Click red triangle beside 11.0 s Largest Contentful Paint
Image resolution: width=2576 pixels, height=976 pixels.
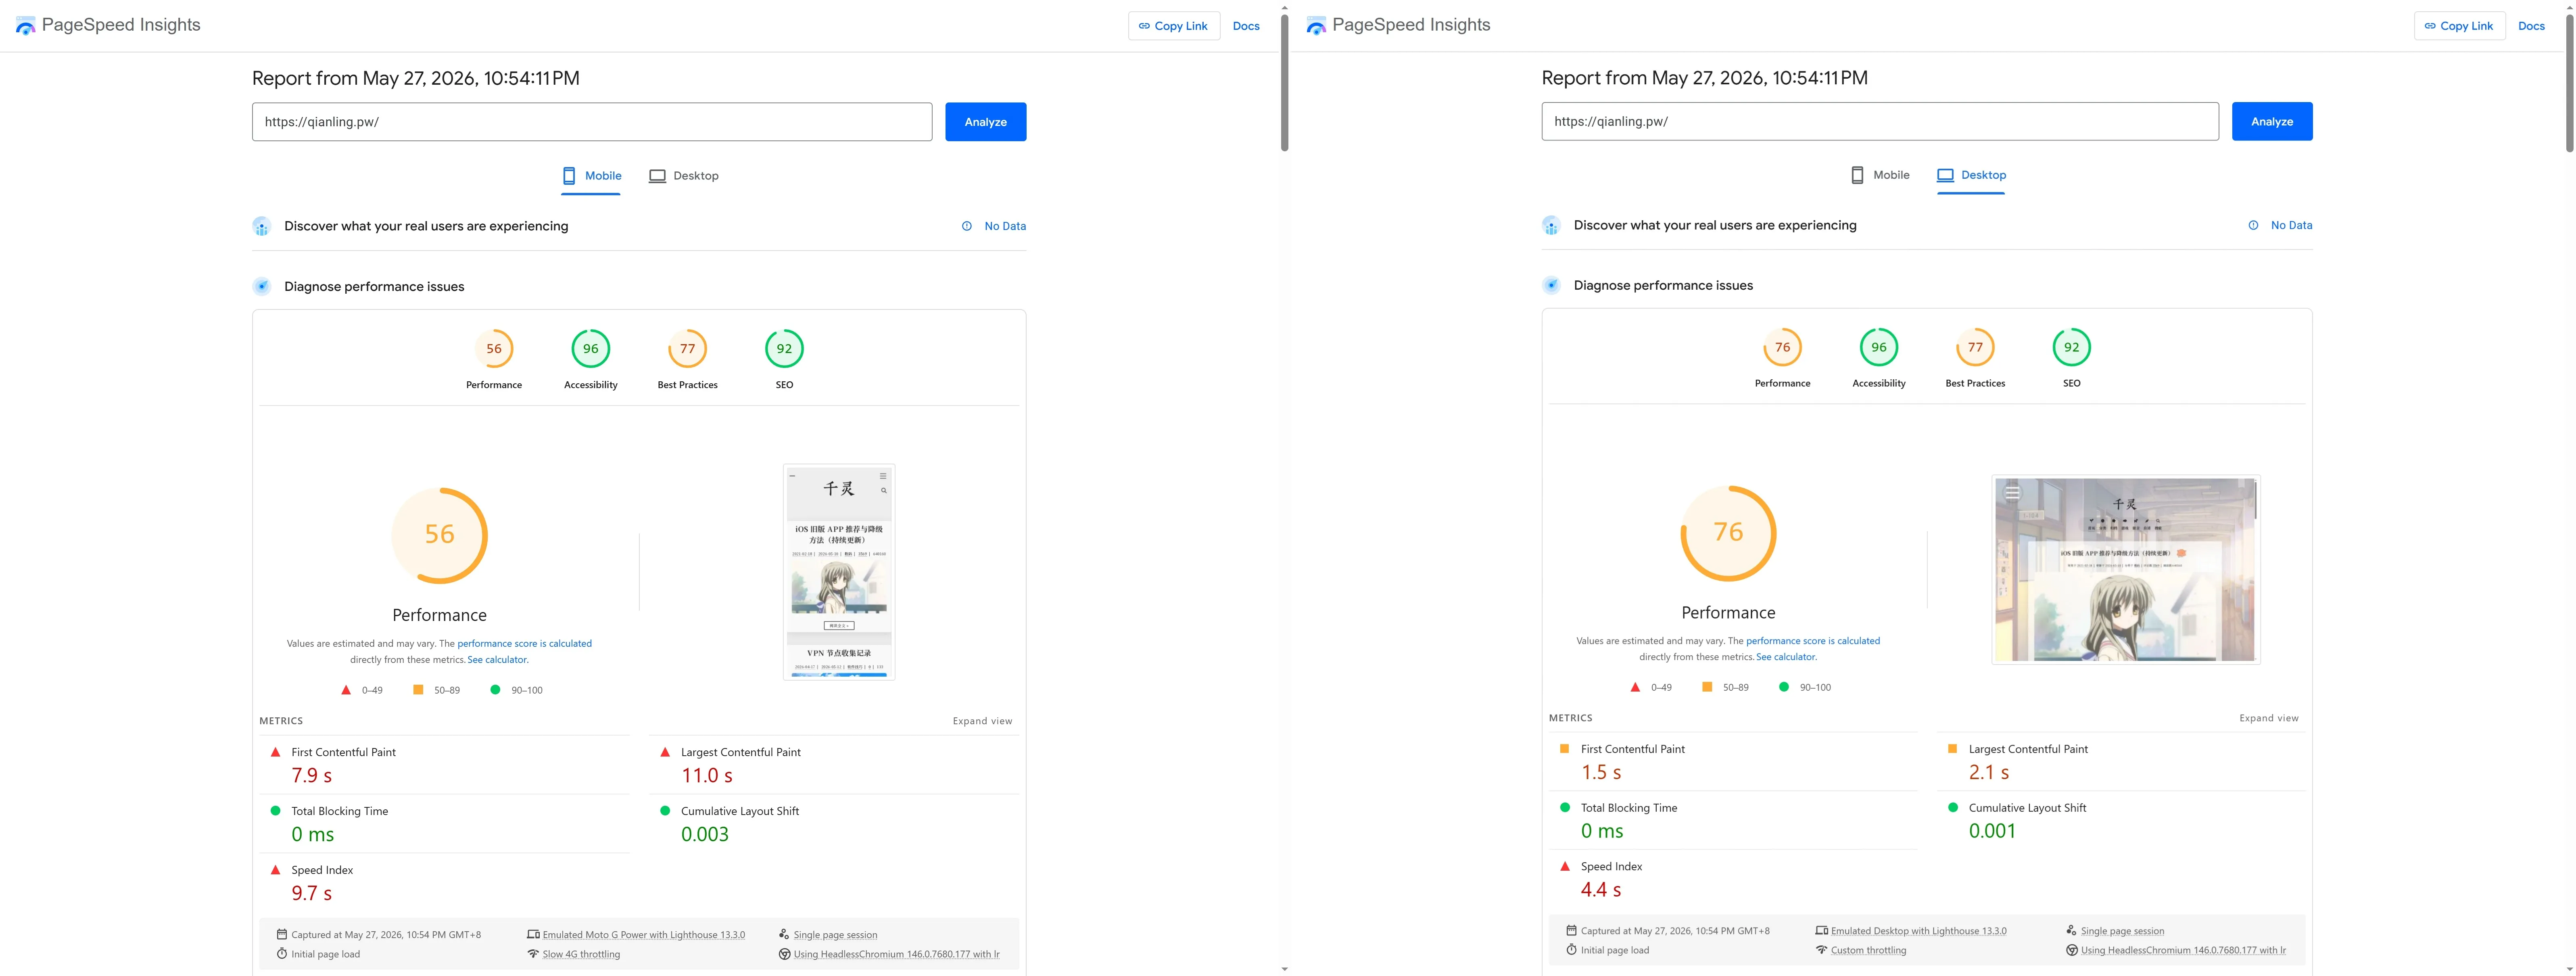click(x=665, y=752)
